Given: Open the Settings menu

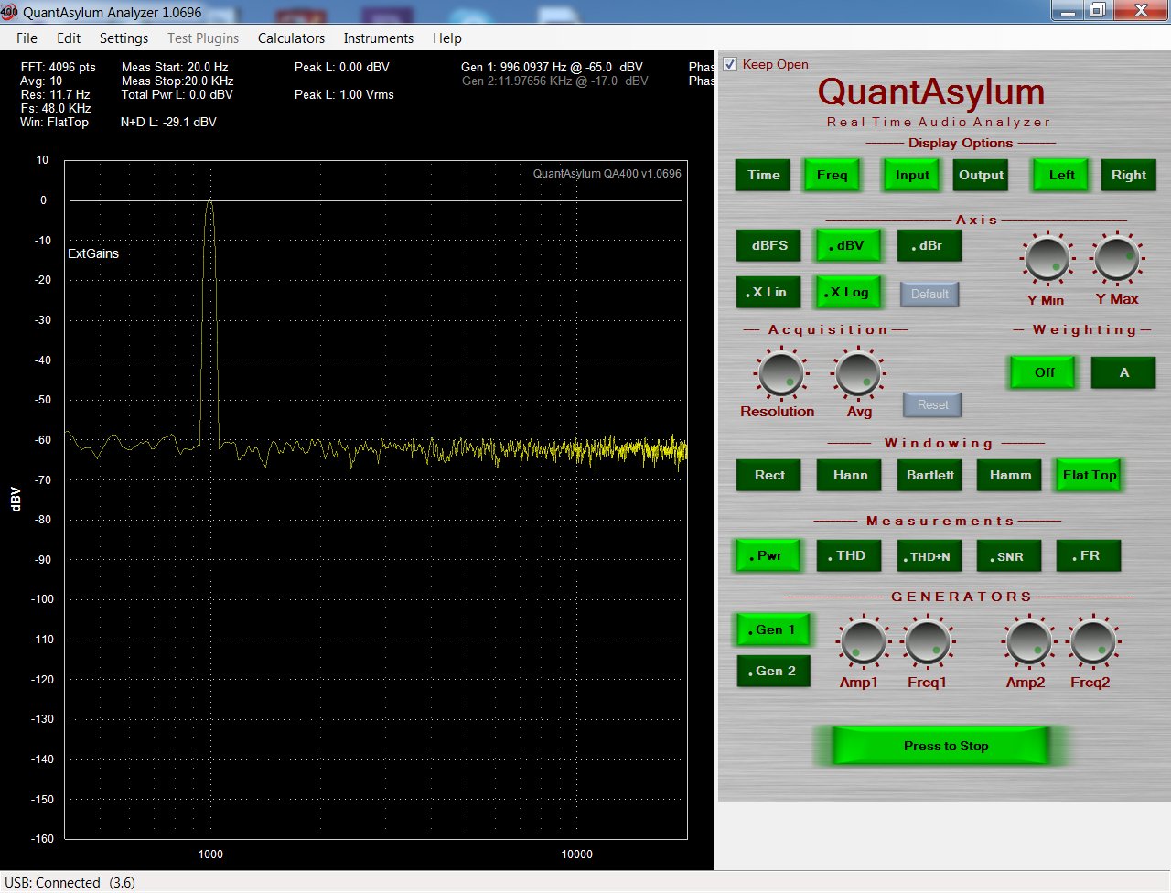Looking at the screenshot, I should pyautogui.click(x=124, y=38).
